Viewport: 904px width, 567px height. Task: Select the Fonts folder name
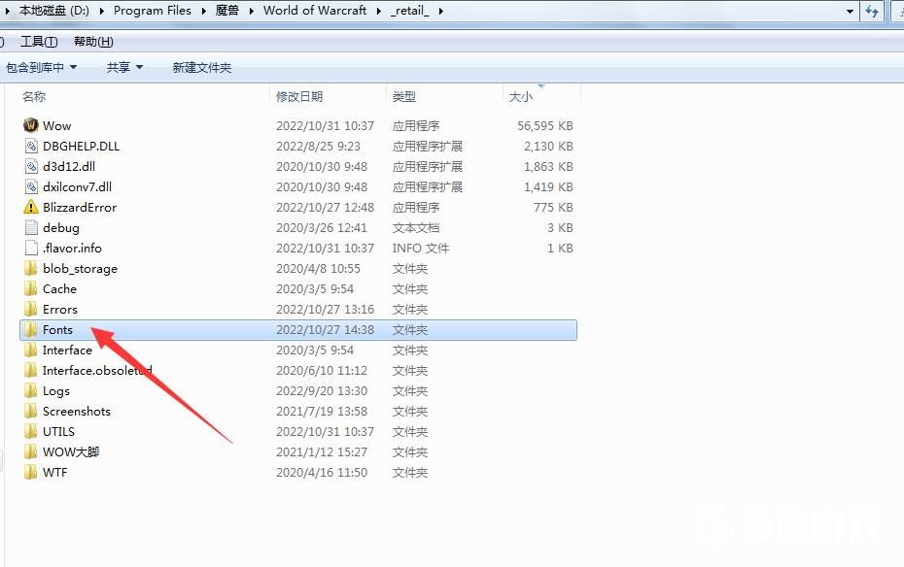click(x=57, y=330)
